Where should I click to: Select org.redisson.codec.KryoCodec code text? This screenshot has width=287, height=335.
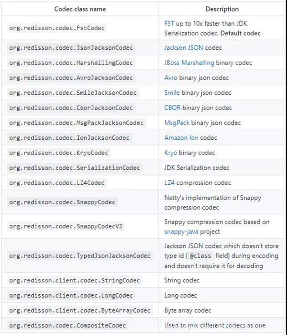[x=59, y=153]
